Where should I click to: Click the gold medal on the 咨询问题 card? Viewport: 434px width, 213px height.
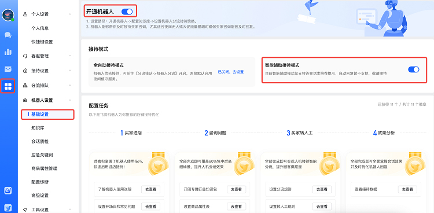point(244,164)
